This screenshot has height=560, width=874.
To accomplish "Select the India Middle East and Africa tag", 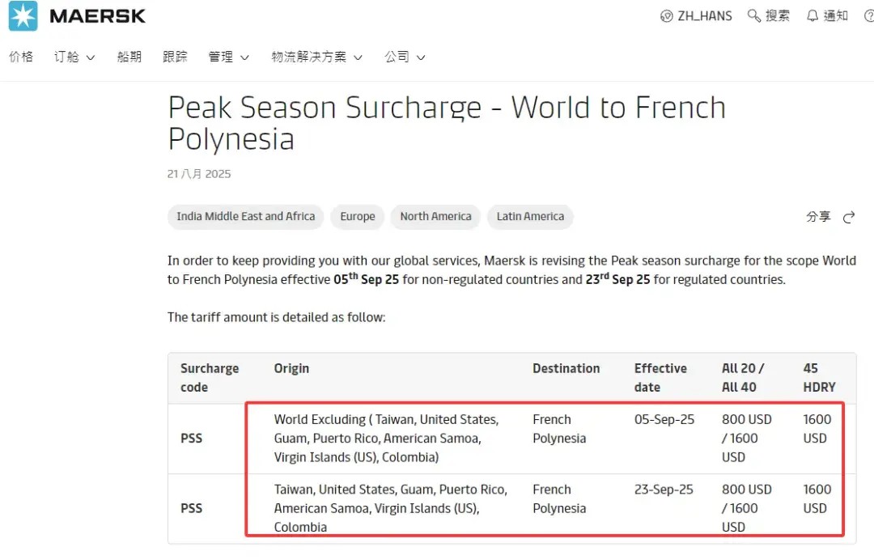I will click(x=246, y=217).
